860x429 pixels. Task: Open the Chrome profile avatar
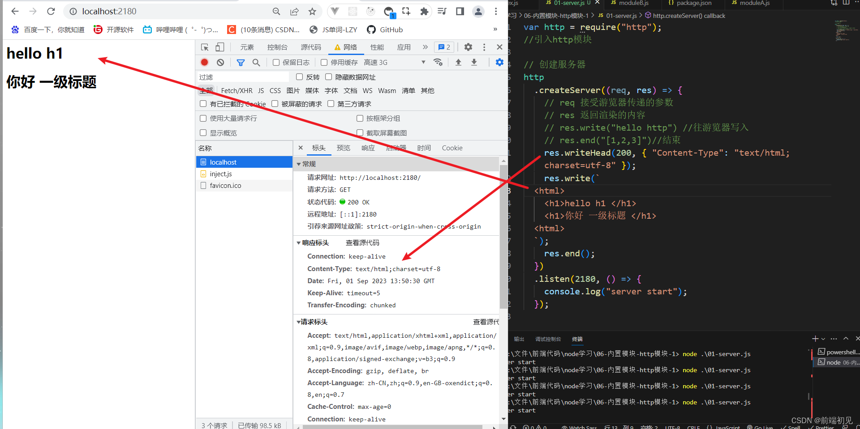[x=478, y=12]
